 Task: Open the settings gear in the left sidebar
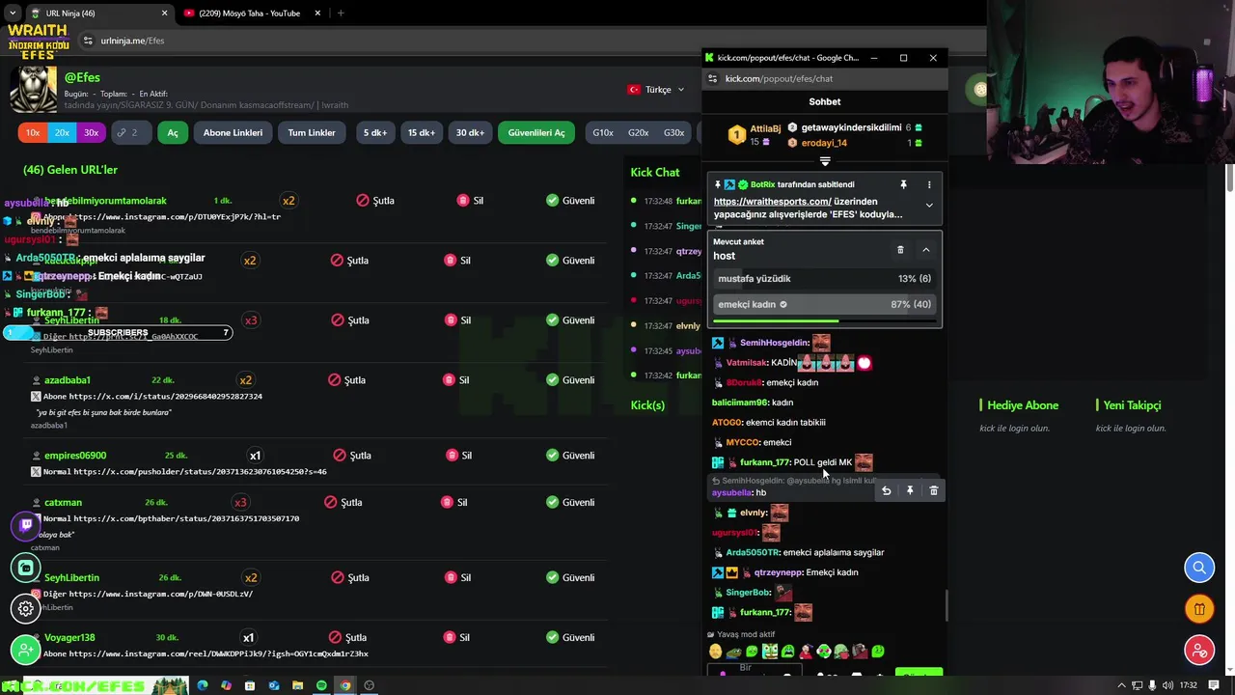(26, 608)
